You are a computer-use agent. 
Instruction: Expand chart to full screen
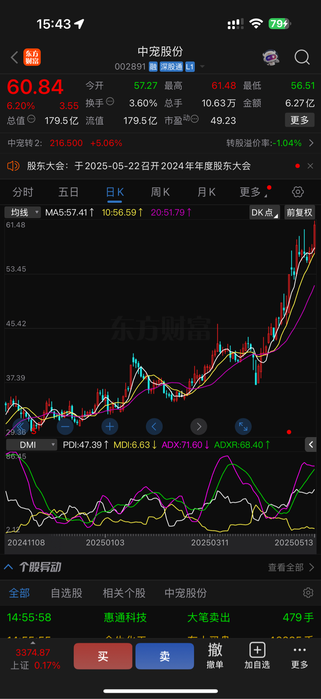click(243, 426)
